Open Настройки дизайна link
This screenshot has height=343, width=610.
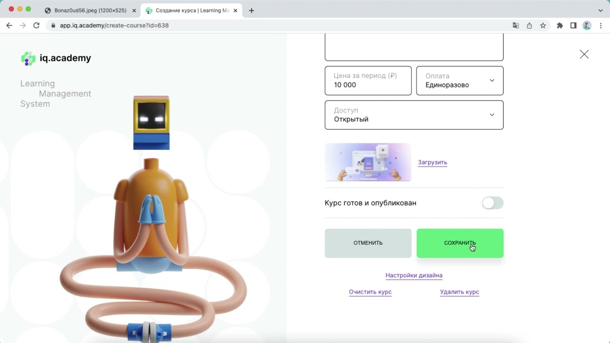coord(414,275)
